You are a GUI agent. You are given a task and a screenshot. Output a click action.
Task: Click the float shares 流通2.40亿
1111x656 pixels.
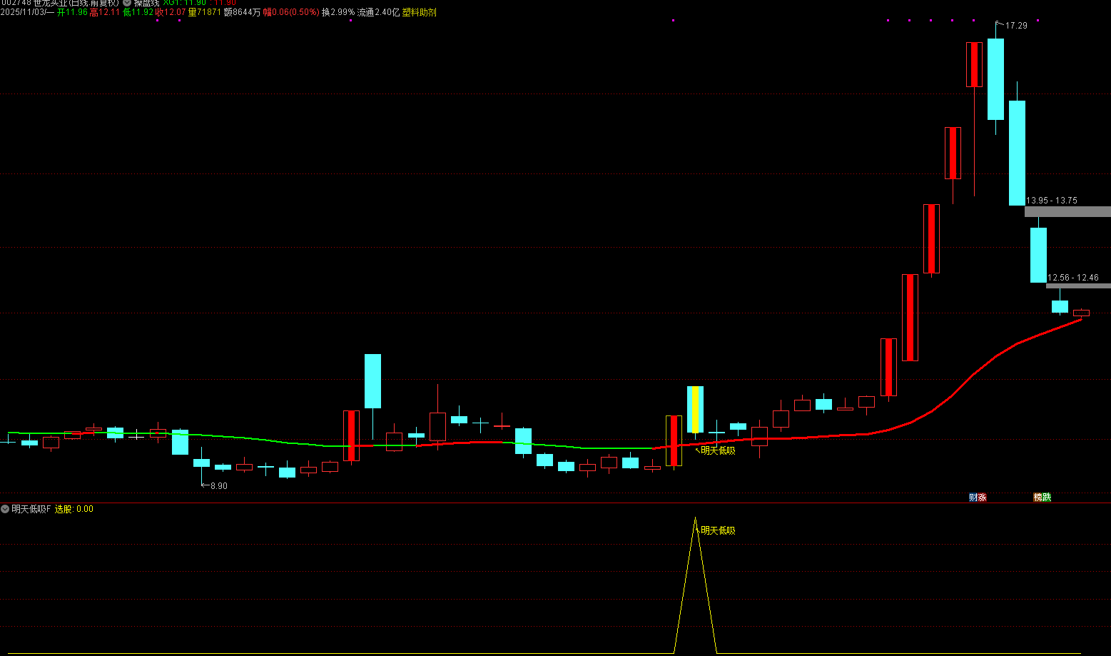(x=378, y=12)
